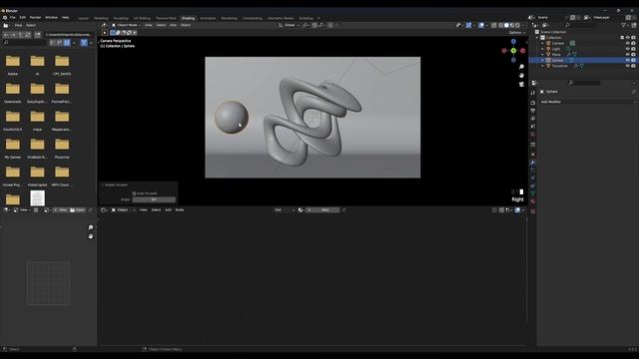Select Plane in the outliner
The image size is (639, 359).
(x=556, y=55)
